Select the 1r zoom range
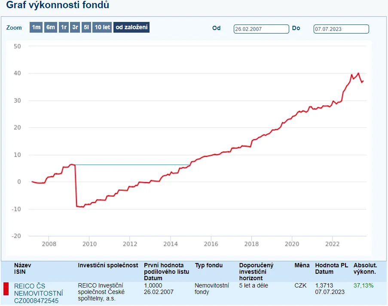This screenshot has height=306, width=388. pyautogui.click(x=64, y=27)
